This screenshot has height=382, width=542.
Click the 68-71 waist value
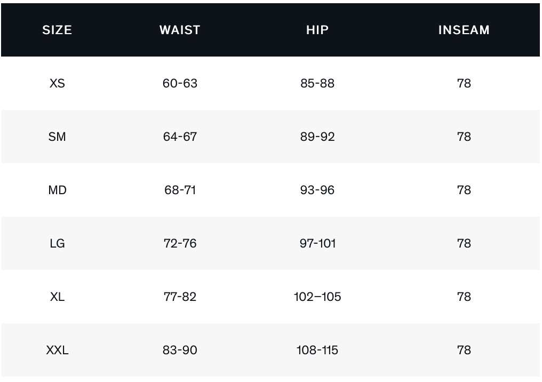(180, 190)
